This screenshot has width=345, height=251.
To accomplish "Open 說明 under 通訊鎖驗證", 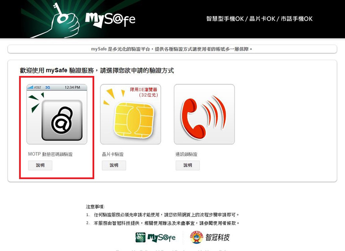I will (x=188, y=165).
